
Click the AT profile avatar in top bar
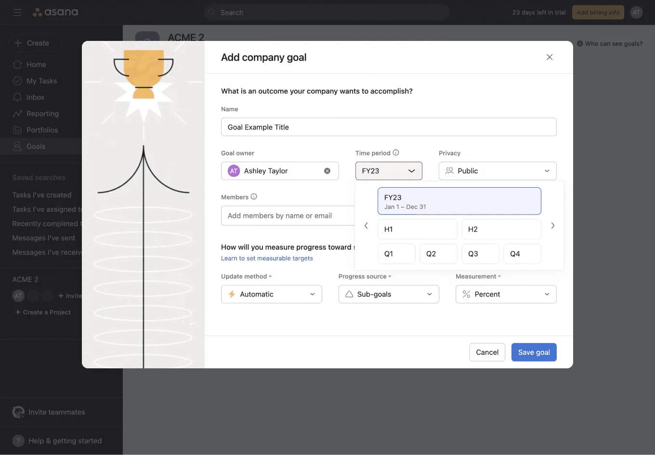pos(636,13)
